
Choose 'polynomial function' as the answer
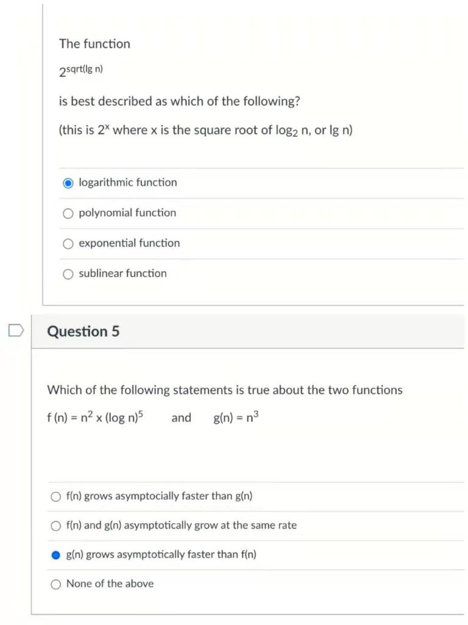tap(68, 212)
